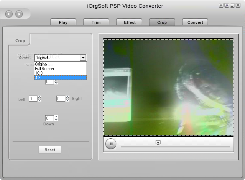Image resolution: width=245 pixels, height=180 pixels.
Task: Click the Right crop value field
Action: (x=61, y=99)
